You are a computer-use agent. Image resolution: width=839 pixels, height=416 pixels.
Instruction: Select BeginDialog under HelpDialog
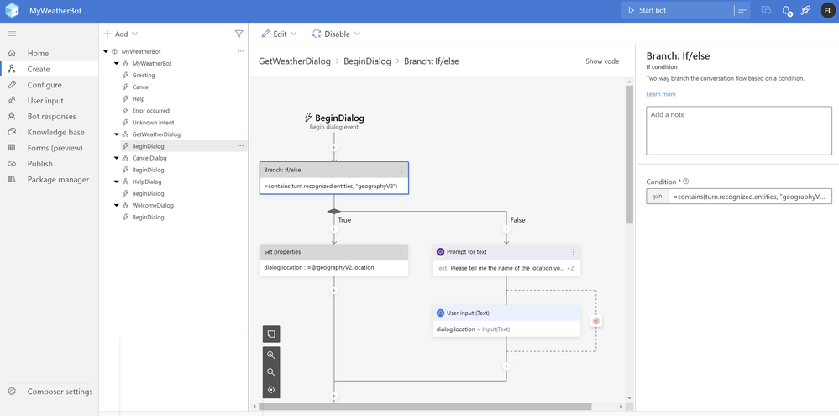click(148, 193)
